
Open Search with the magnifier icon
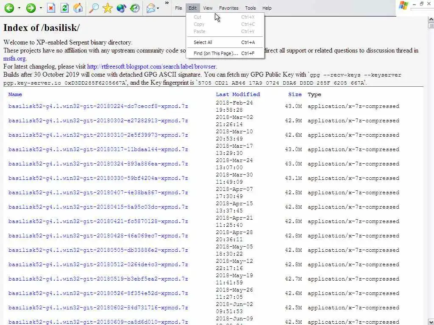point(94,8)
